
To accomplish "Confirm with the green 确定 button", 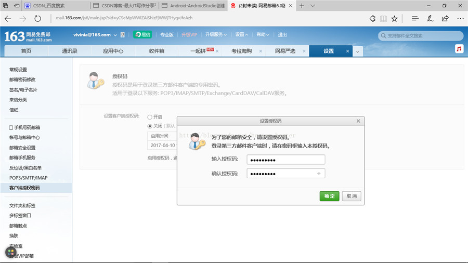I will tap(329, 196).
